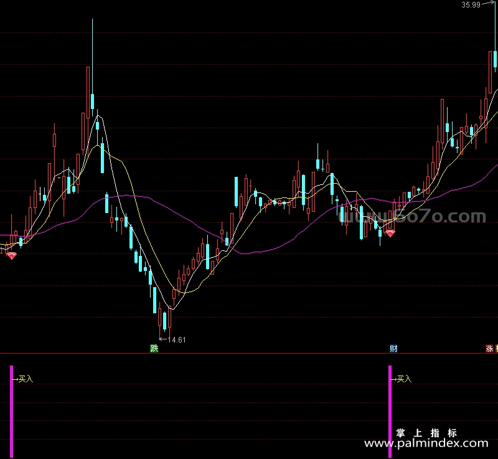The width and height of the screenshot is (498, 459).
Task: Click the blue 财 marker icon
Action: (x=393, y=349)
